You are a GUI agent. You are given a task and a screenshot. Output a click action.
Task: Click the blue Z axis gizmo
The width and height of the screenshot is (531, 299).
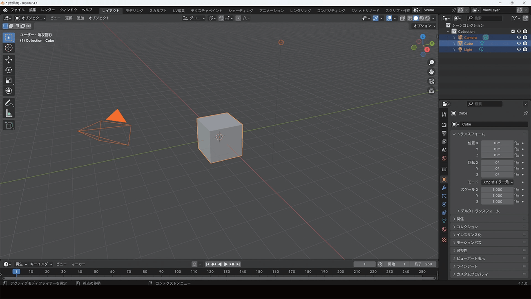click(422, 37)
